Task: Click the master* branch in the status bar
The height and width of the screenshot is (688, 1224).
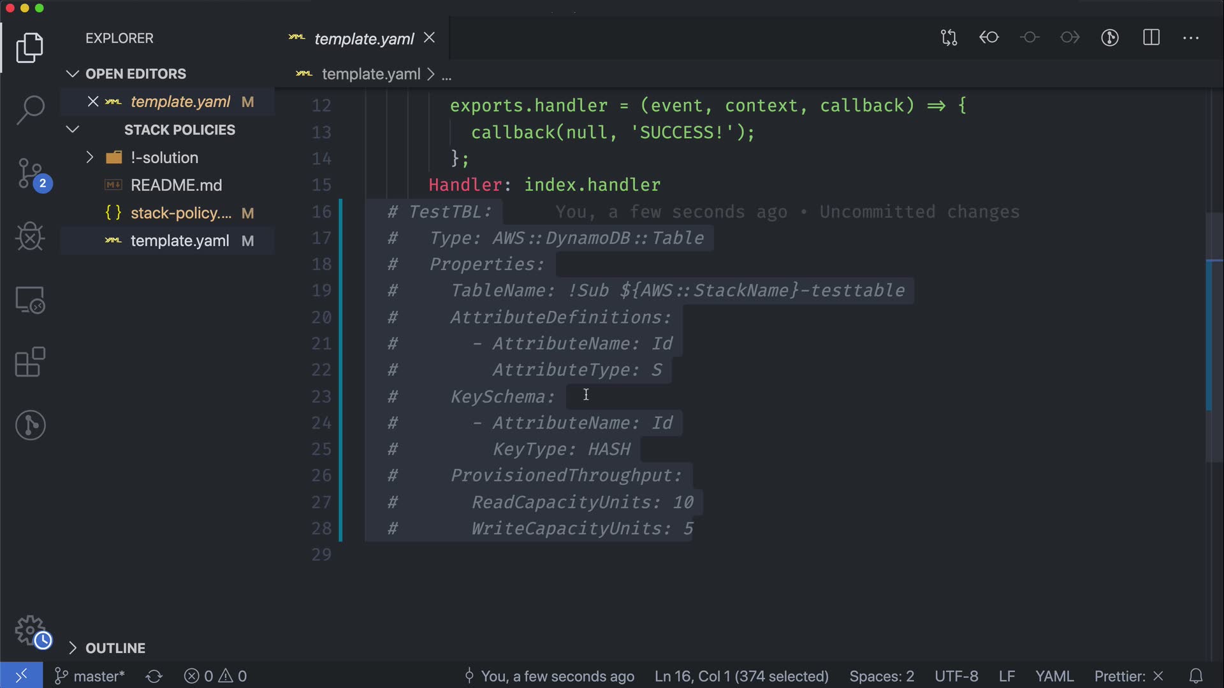Action: (90, 676)
